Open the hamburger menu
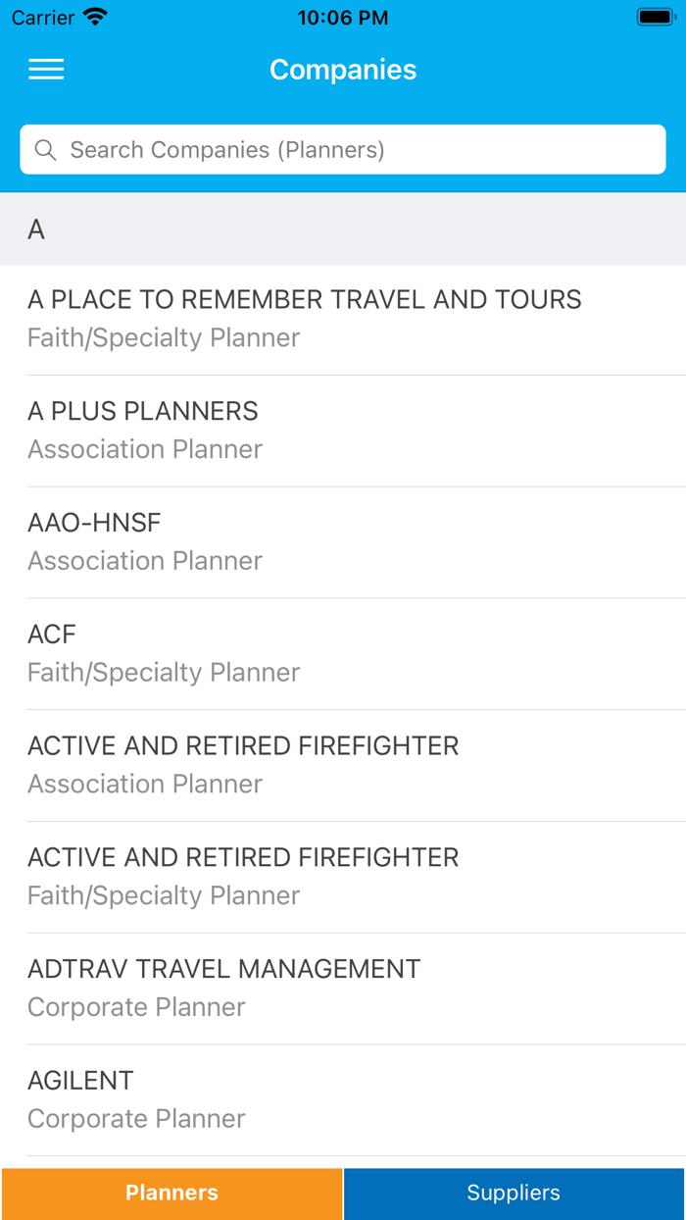The width and height of the screenshot is (686, 1220). click(46, 70)
